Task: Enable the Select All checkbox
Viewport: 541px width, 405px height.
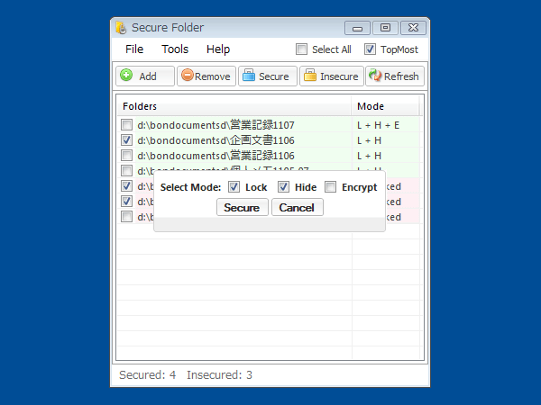Action: point(301,49)
